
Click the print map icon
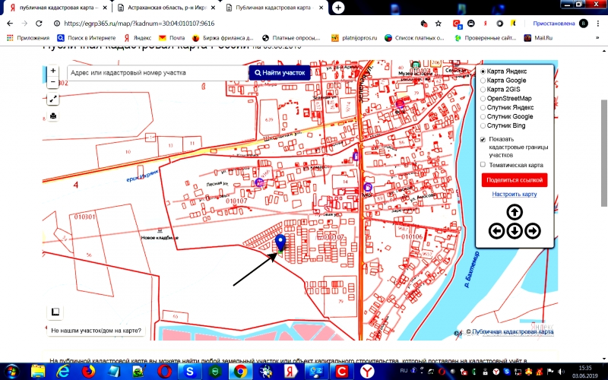53,116
